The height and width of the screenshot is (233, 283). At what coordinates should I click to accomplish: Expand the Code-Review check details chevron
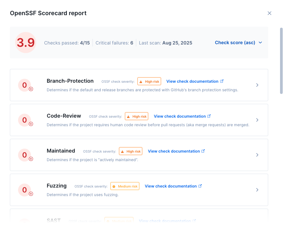257,120
